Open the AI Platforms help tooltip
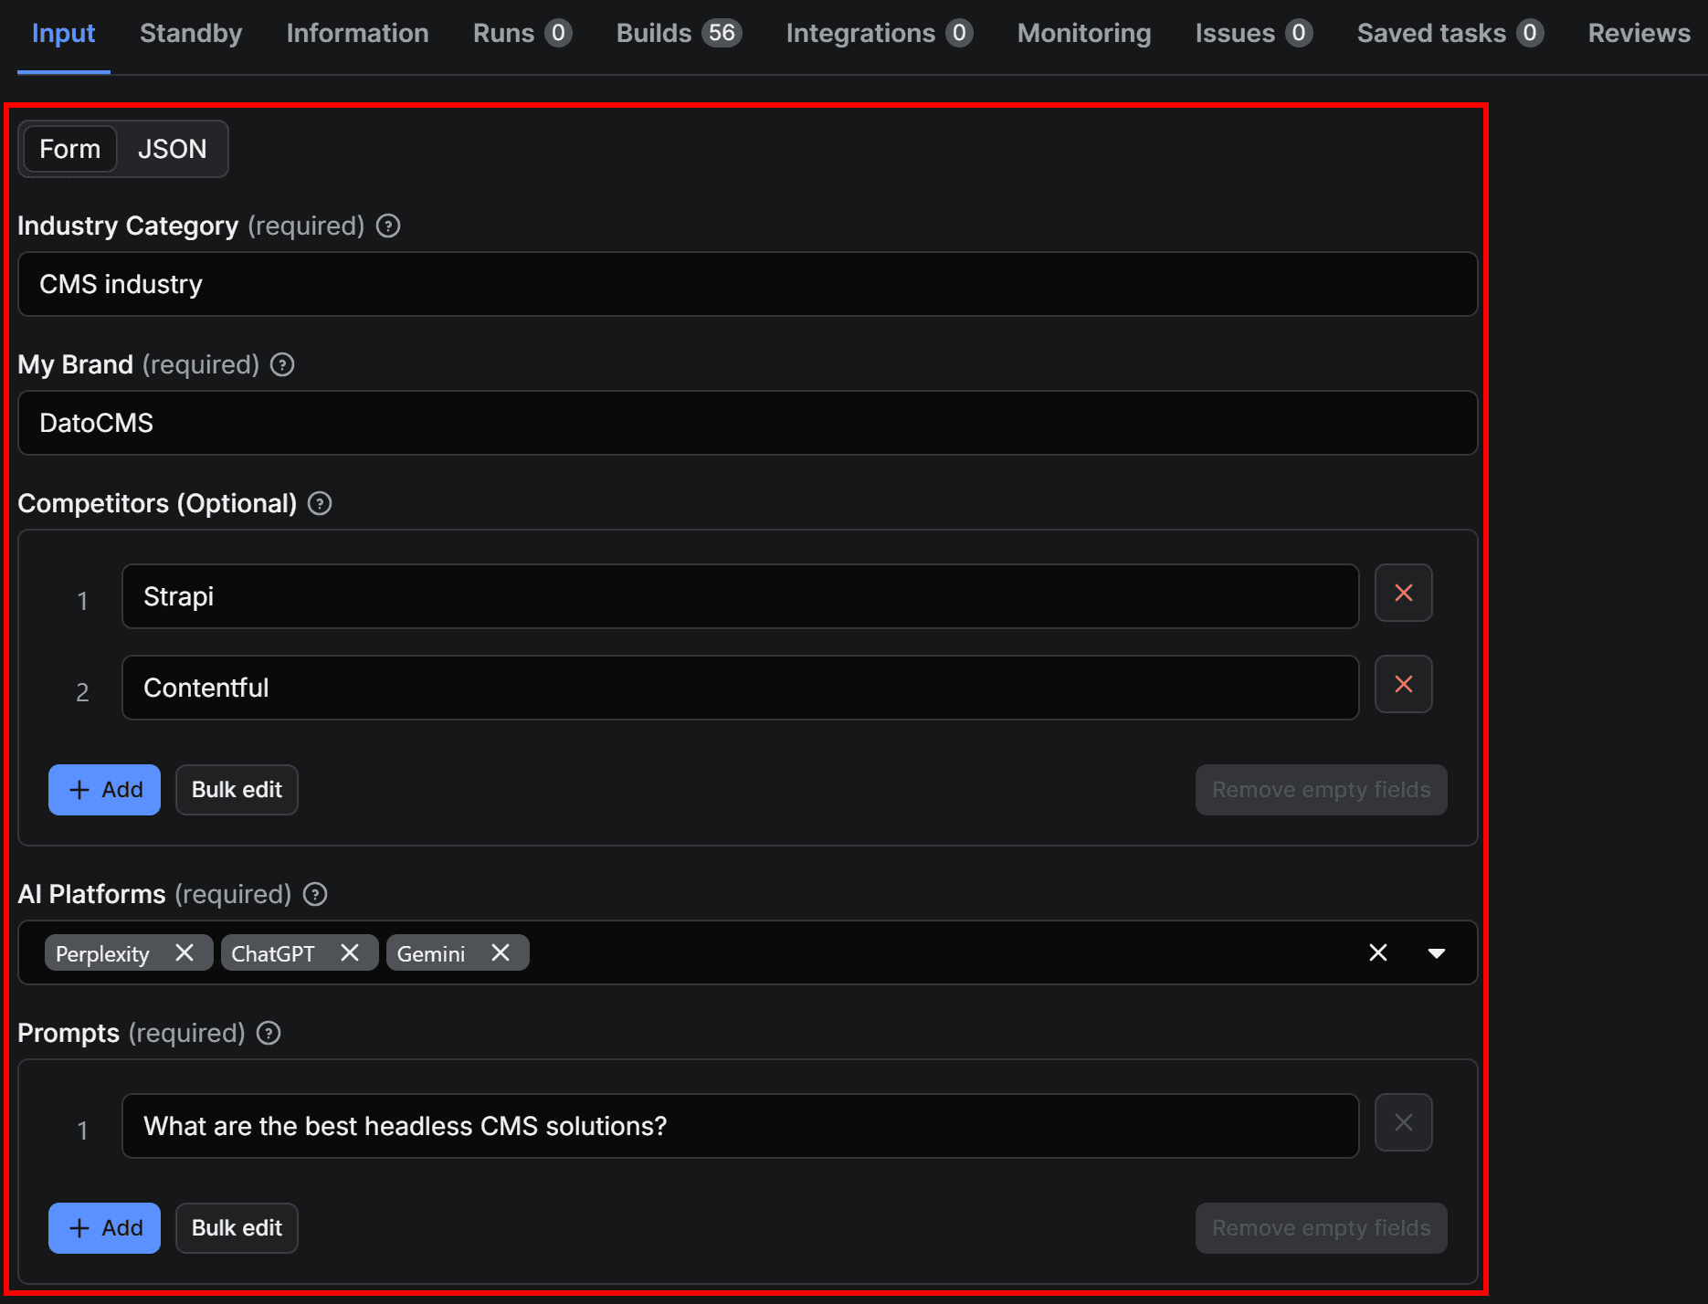Screen dimensions: 1708x1304 tap(314, 894)
